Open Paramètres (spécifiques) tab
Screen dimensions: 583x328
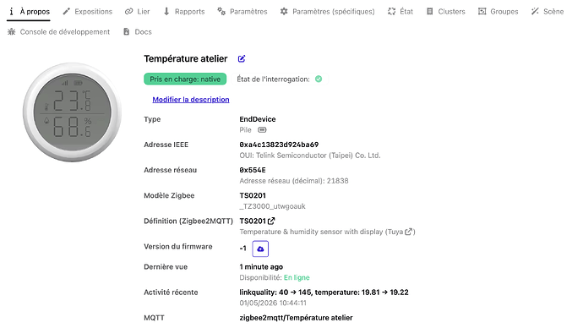[328, 12]
